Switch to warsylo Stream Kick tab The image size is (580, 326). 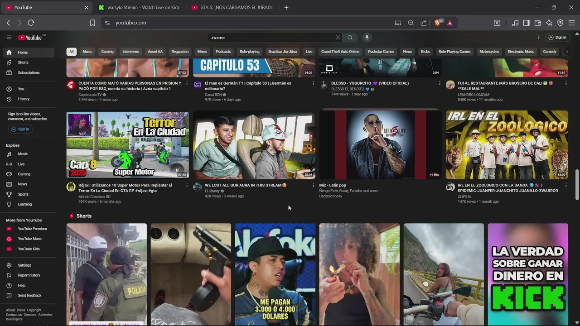click(139, 8)
